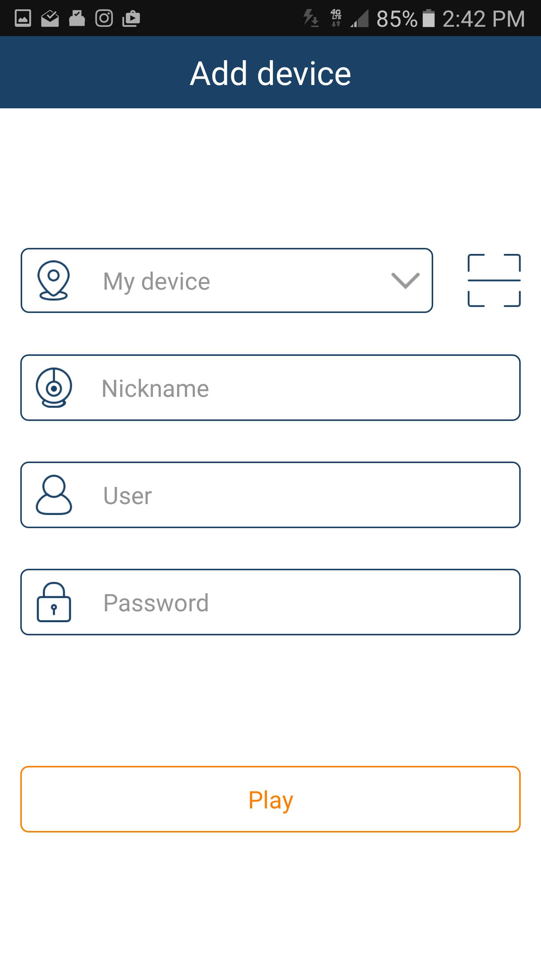Tap the mail notification icon in status bar
This screenshot has width=541, height=963.
[x=50, y=18]
